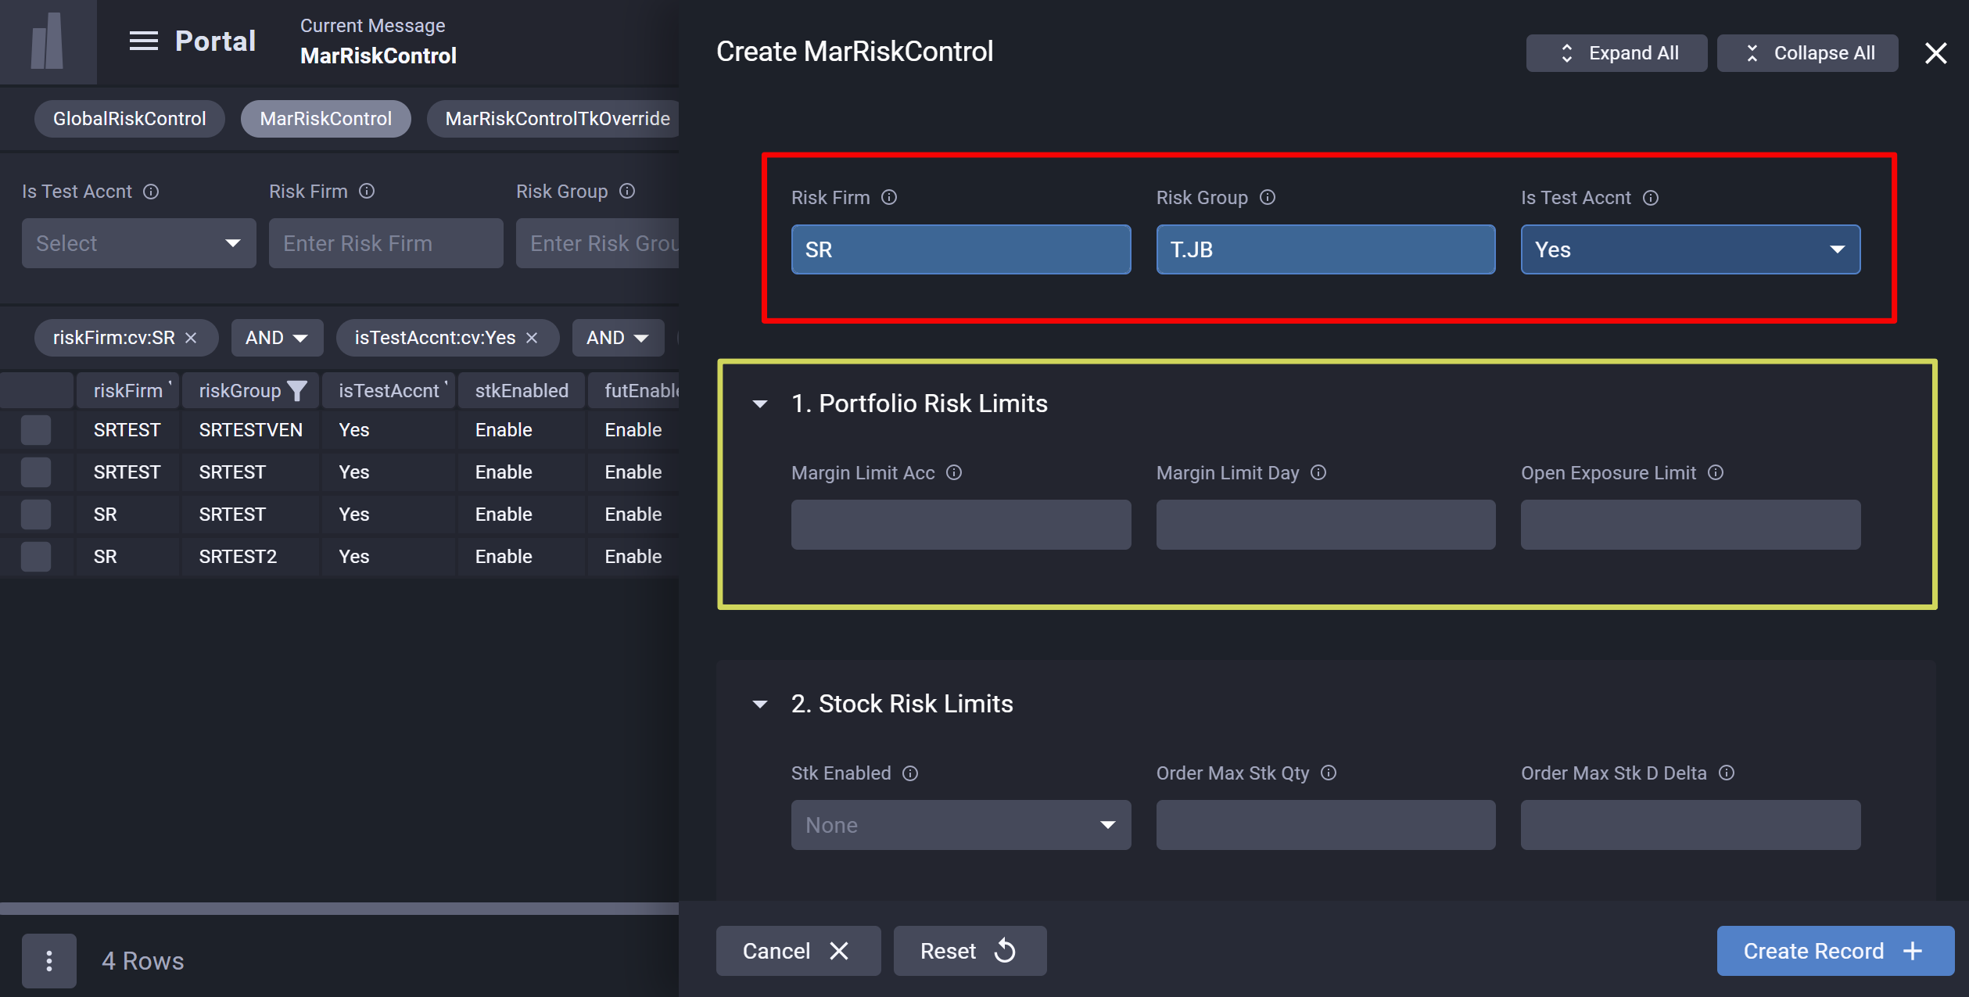Switch to the GlobalRiskControl tab

click(x=129, y=119)
